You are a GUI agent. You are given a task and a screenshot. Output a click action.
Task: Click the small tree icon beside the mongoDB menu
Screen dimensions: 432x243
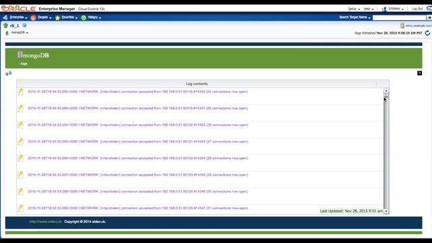(7, 33)
